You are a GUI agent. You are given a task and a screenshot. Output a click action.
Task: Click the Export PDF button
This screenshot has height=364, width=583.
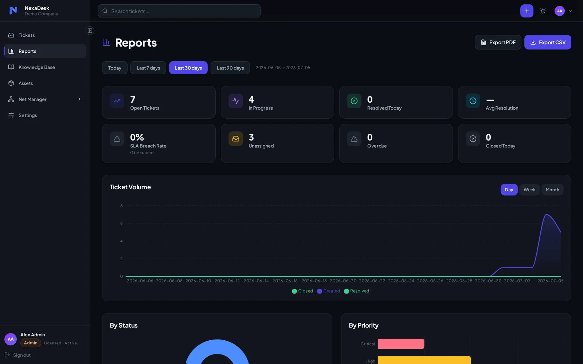(498, 42)
